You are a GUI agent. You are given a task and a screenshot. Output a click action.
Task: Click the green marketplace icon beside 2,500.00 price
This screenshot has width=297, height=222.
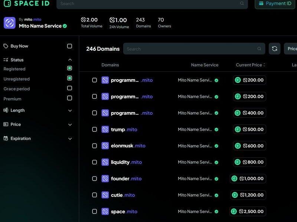[234, 211]
